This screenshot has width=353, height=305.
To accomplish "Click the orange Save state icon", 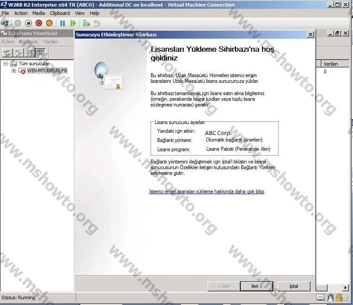I will tap(49, 23).
